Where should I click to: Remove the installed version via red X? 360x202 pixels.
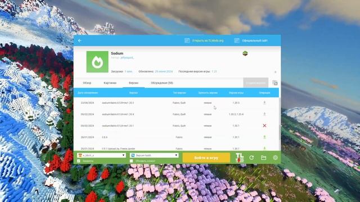pyautogui.click(x=264, y=126)
